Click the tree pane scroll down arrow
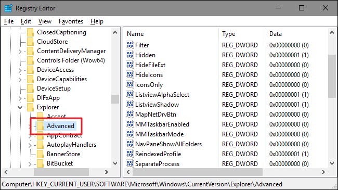Screen dimensions: 338x190 click(x=115, y=163)
